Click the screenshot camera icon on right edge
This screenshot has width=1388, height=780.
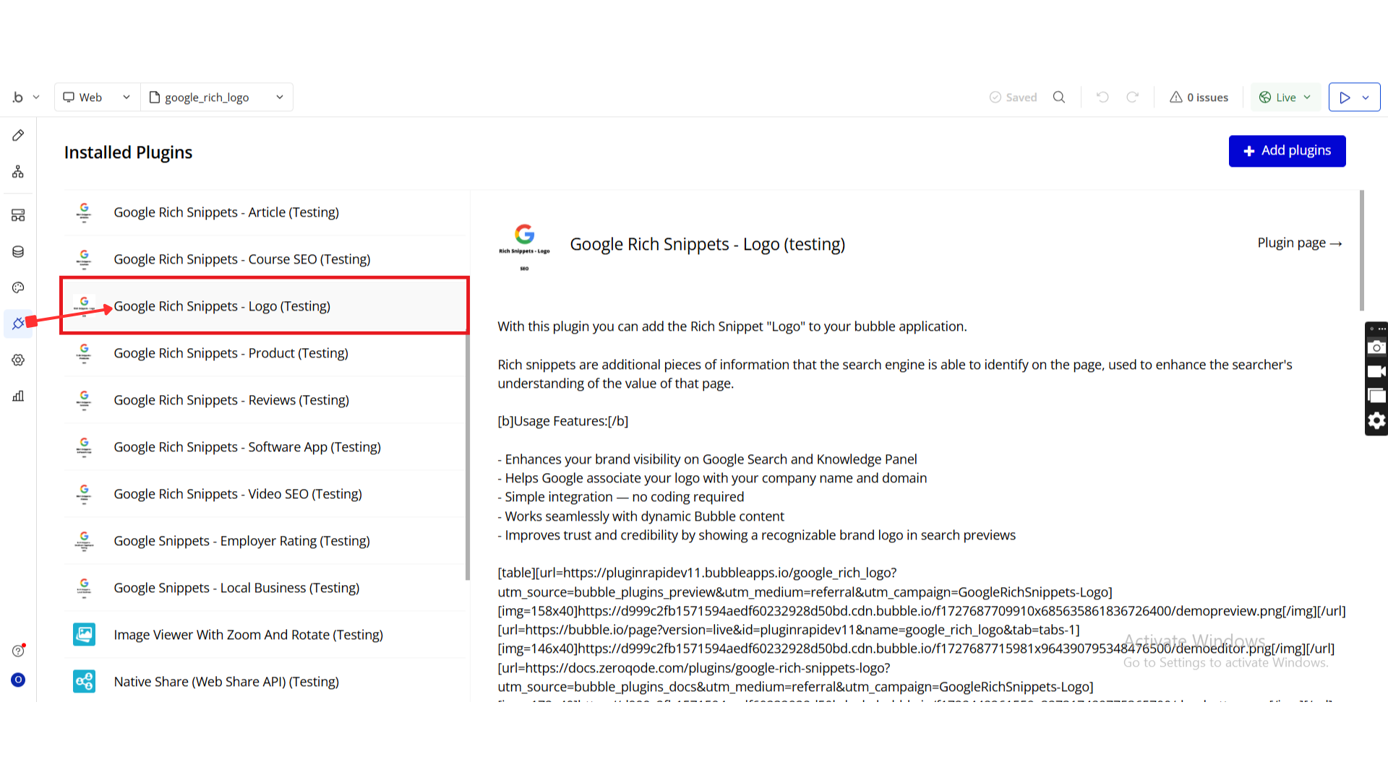pos(1376,347)
